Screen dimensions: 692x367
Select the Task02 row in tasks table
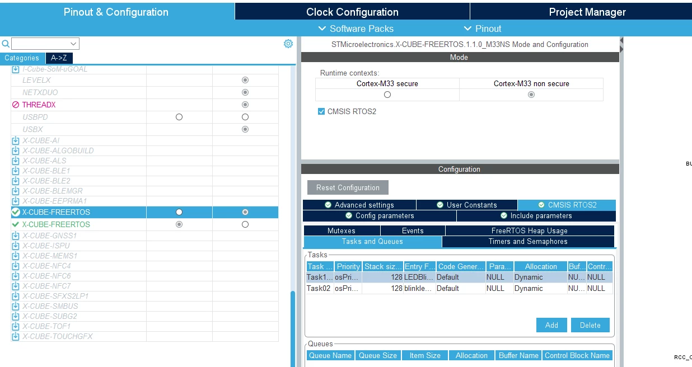coord(459,289)
